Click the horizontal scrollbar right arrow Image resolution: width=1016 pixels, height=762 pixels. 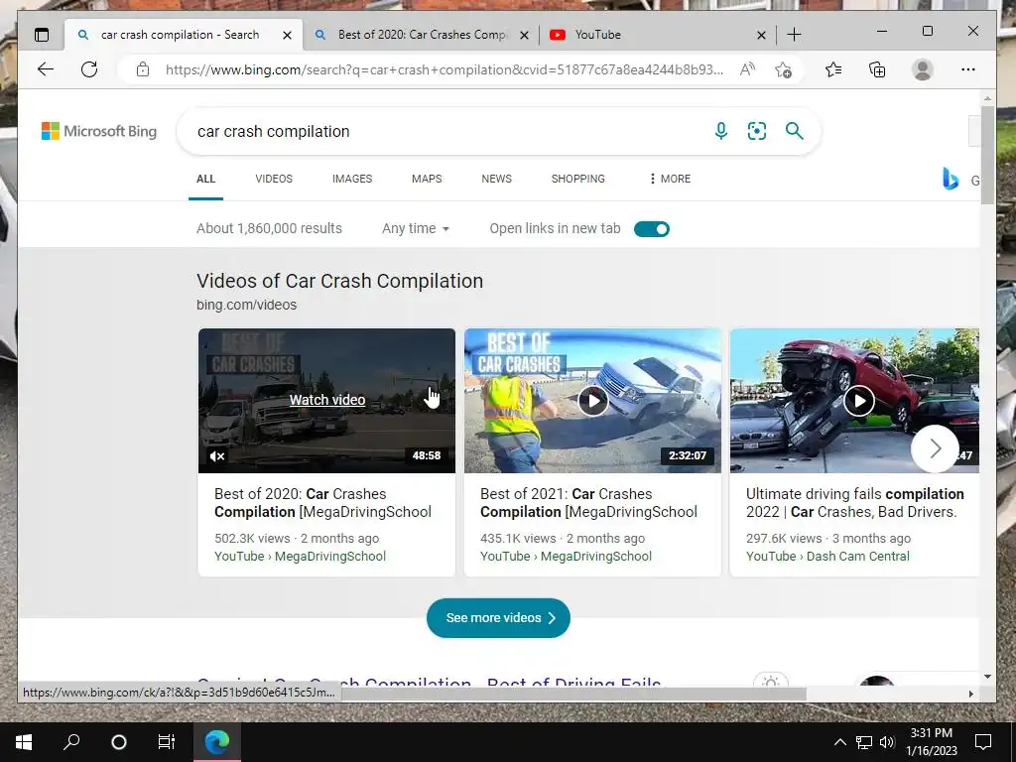(970, 694)
